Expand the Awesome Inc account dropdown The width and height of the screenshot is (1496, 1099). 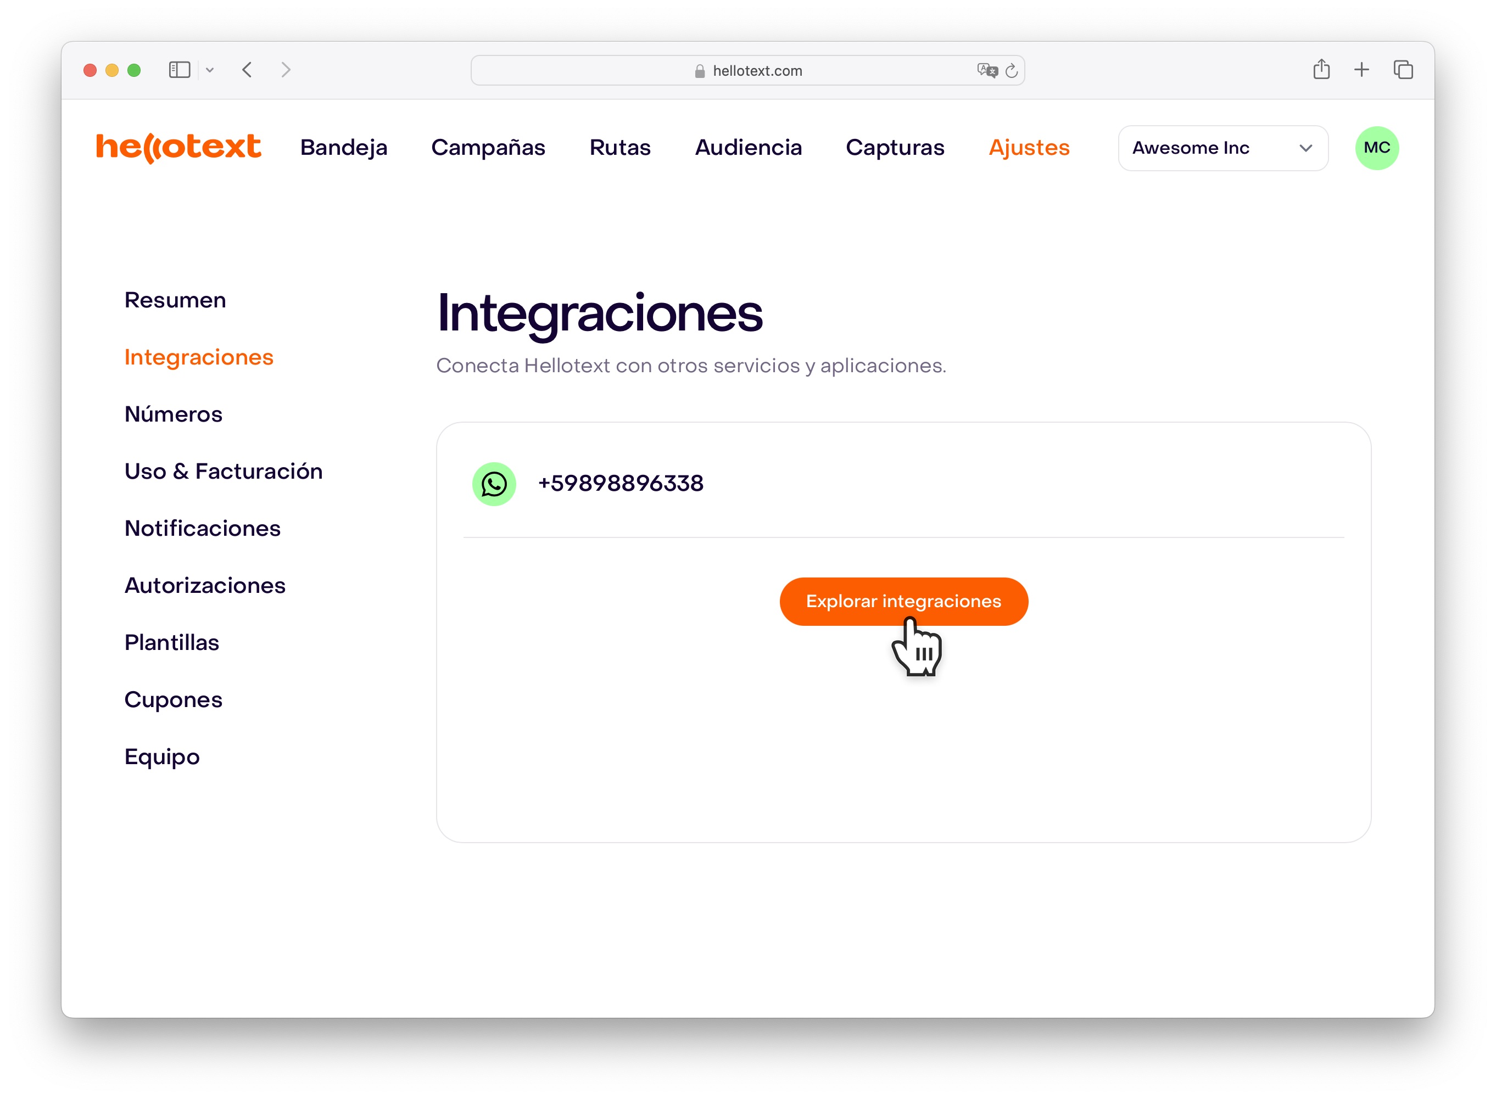click(1223, 148)
